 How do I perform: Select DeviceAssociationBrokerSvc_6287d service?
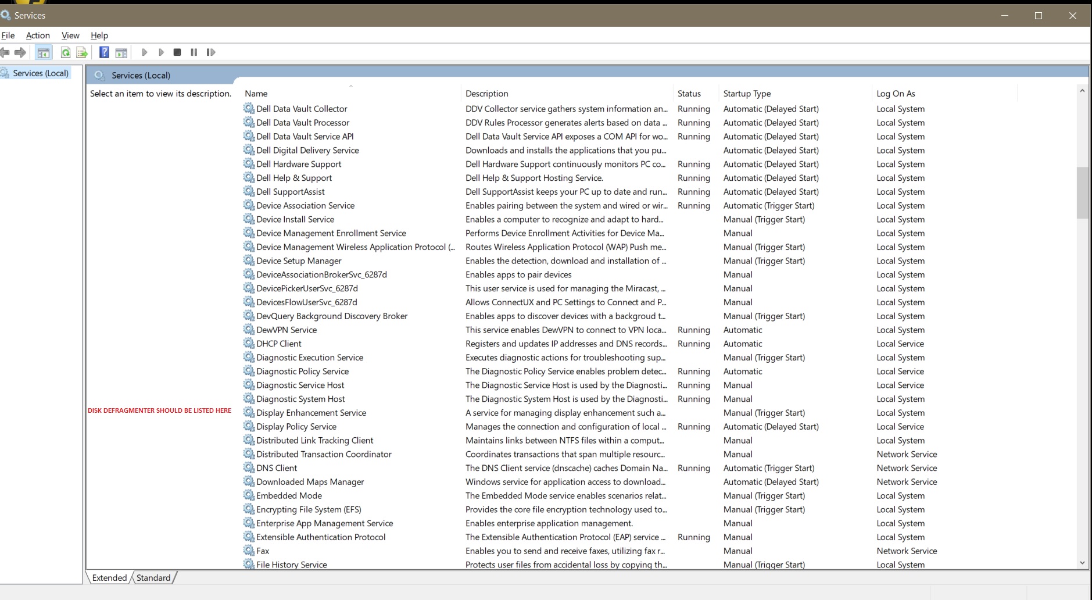click(x=321, y=274)
